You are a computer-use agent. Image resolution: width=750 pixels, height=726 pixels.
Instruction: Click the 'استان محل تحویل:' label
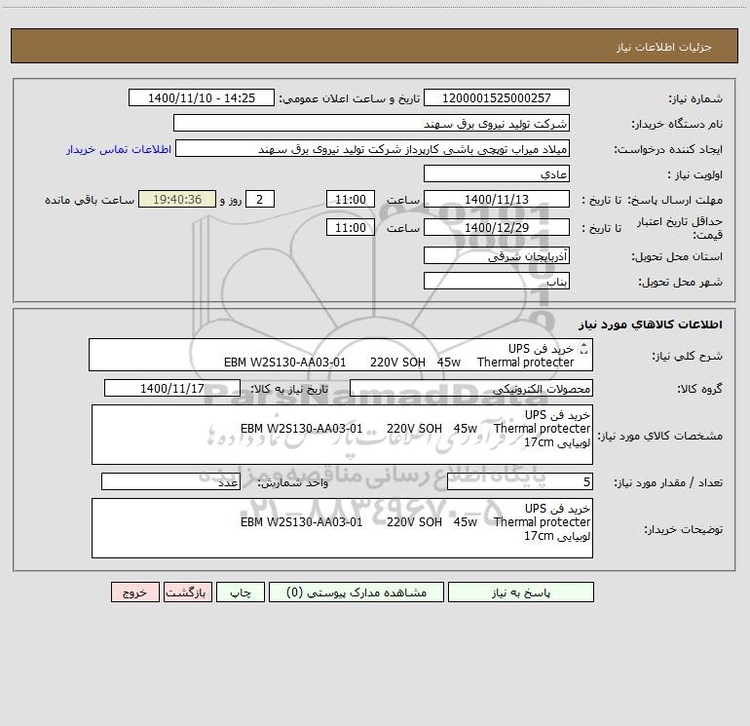(677, 256)
